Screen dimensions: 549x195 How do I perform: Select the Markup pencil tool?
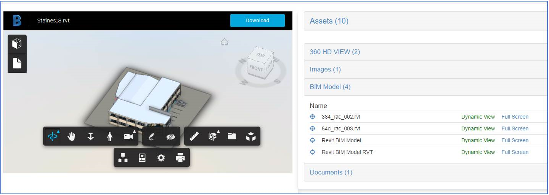tap(151, 136)
